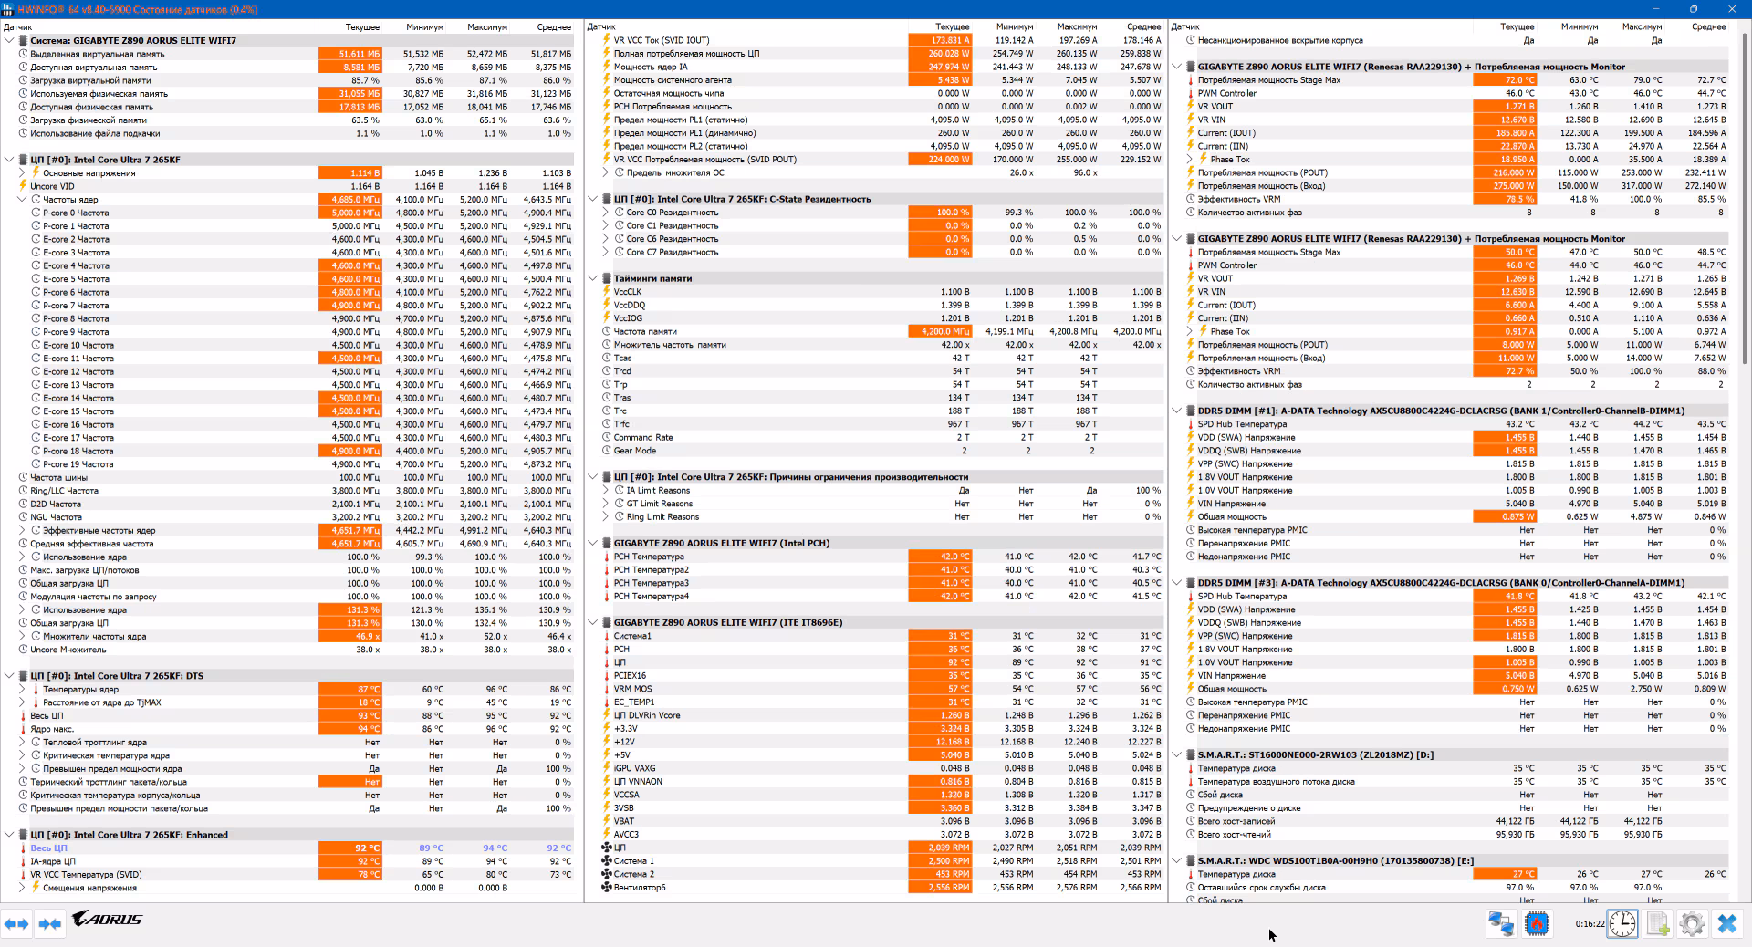Collapse the Частоты ядер group

point(22,199)
